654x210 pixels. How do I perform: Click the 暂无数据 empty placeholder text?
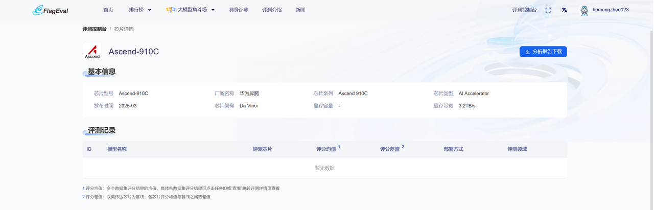click(325, 168)
